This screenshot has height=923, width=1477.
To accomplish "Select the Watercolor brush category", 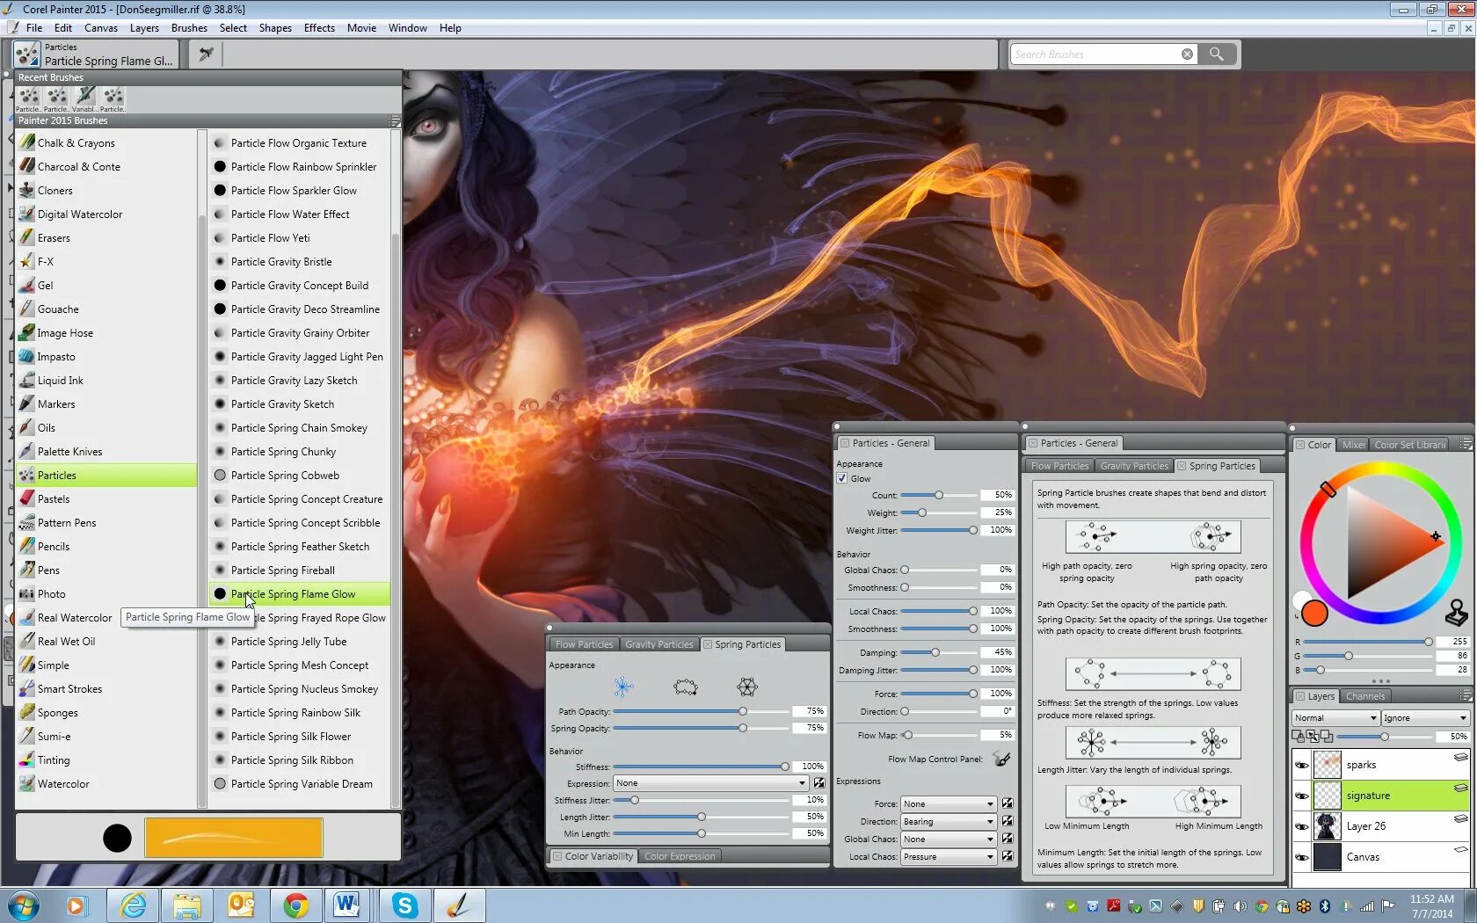I will click(x=105, y=783).
